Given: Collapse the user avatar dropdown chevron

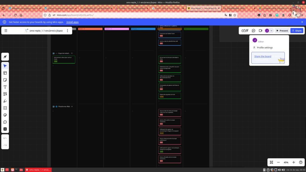Looking at the screenshot, I should click(271, 30).
